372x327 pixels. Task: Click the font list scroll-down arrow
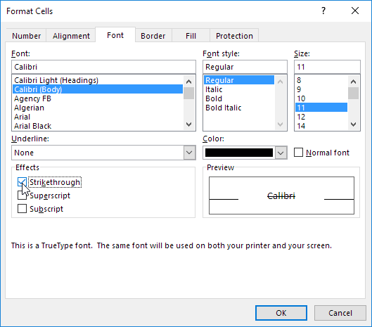coord(189,124)
